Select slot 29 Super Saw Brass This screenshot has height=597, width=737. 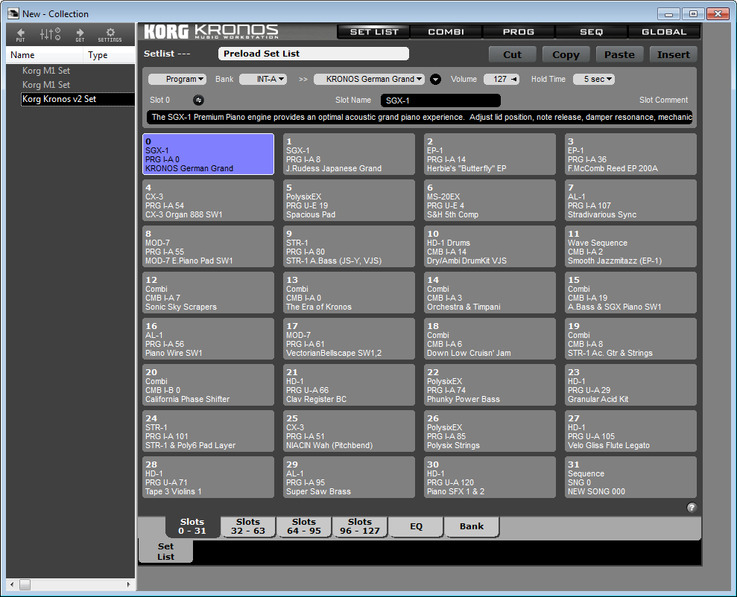point(349,477)
